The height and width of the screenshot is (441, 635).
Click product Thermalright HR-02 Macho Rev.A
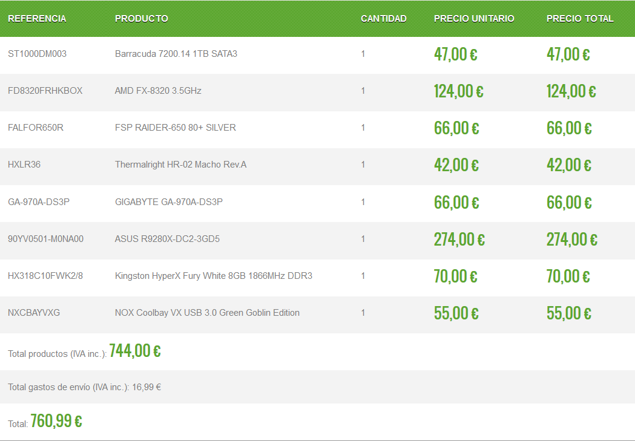180,165
